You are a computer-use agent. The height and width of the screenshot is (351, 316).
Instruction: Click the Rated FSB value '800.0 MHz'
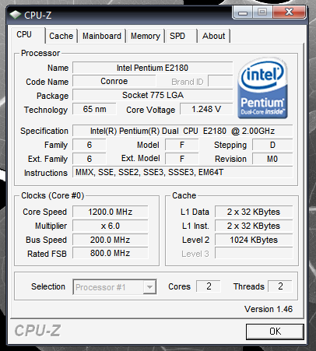pyautogui.click(x=111, y=253)
